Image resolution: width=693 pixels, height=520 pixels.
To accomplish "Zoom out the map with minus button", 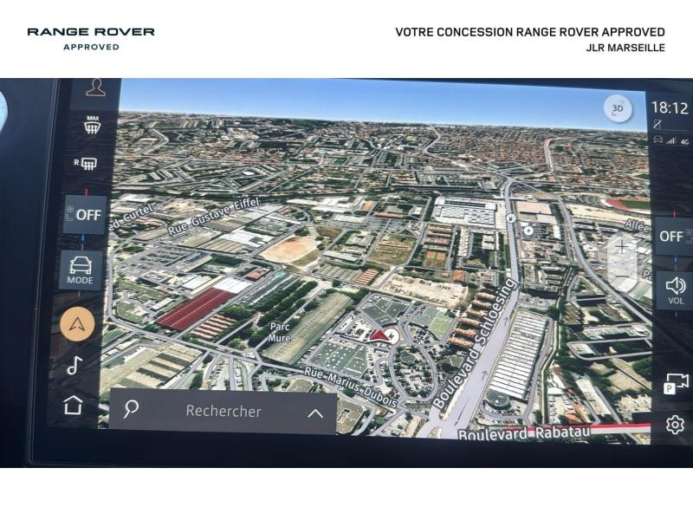I will [622, 276].
